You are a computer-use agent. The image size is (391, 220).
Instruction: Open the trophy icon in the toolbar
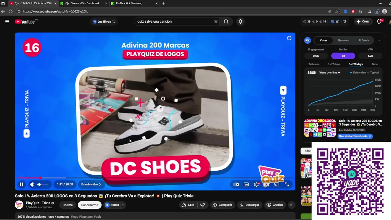(345, 22)
